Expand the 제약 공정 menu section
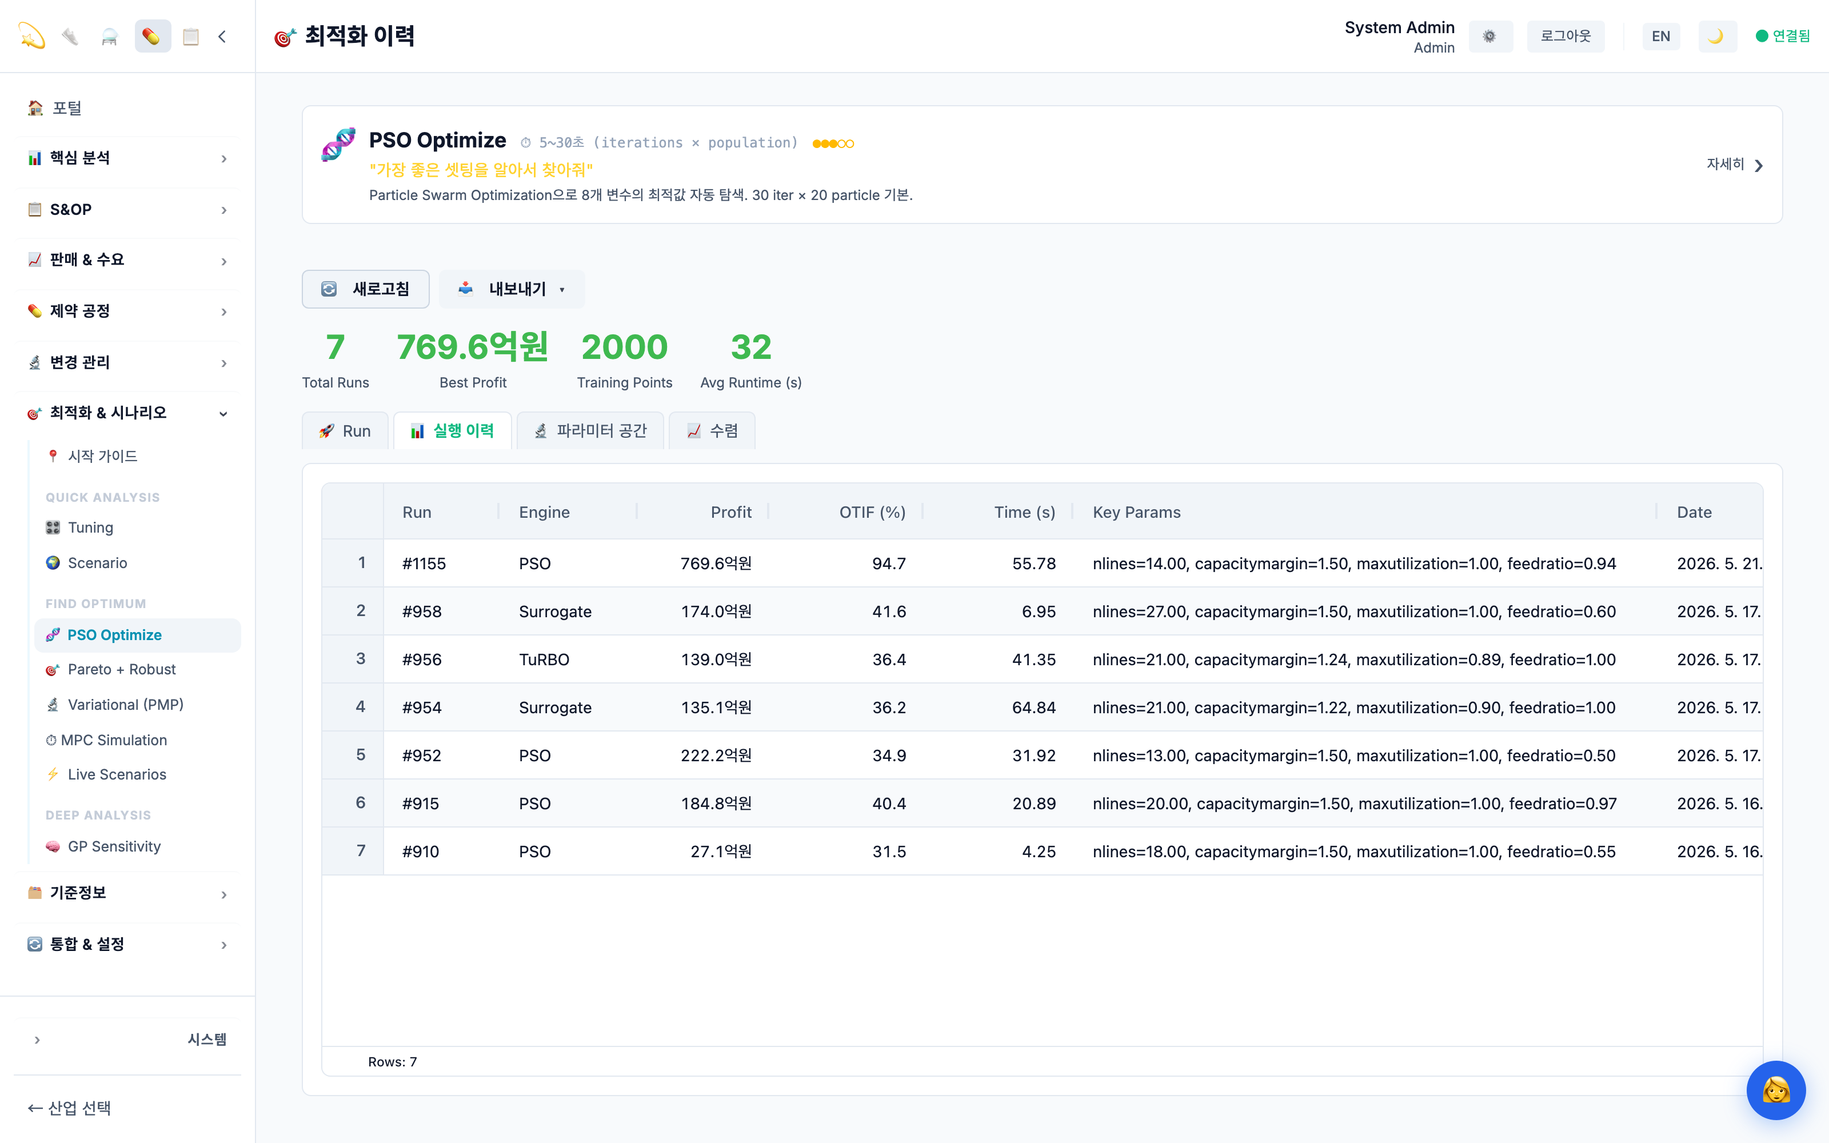Viewport: 1829px width, 1143px height. pos(127,311)
